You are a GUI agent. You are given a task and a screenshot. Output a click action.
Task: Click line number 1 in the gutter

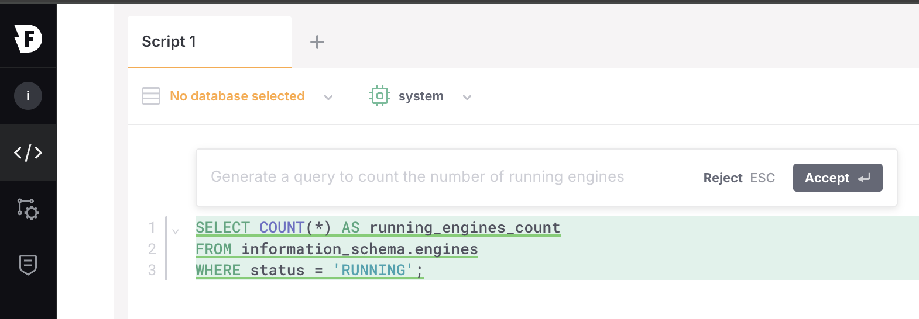pyautogui.click(x=152, y=227)
